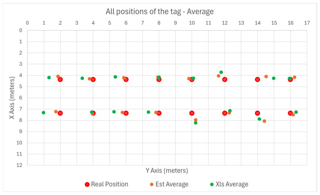Click the green Xls Average legend marker
Viewport: 320px width, 195px height.
(212, 184)
